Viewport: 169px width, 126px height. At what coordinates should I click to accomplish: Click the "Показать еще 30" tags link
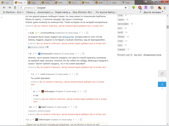(x=125, y=55)
